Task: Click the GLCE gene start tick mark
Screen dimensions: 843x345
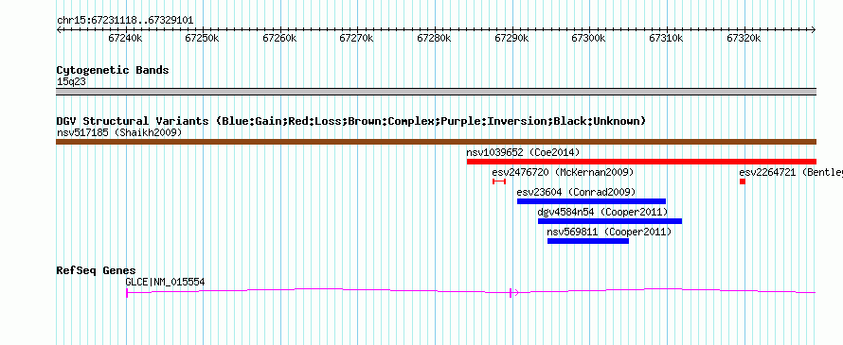Action: (127, 292)
